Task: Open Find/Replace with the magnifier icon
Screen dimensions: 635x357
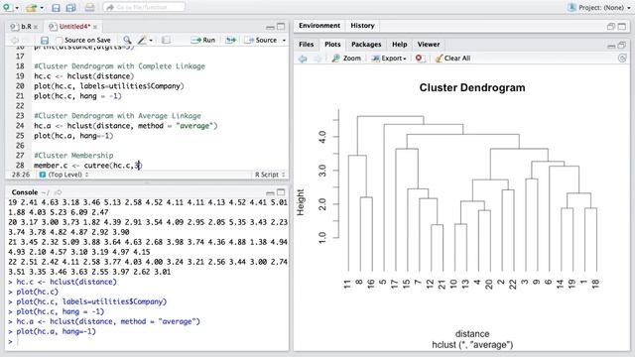Action: coord(127,40)
